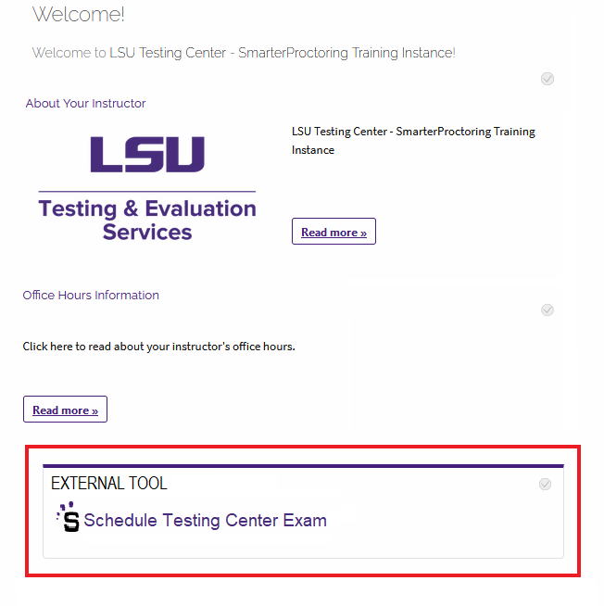Click the instructor's office hours description text
Image resolution: width=604 pixels, height=606 pixels.
pos(158,347)
